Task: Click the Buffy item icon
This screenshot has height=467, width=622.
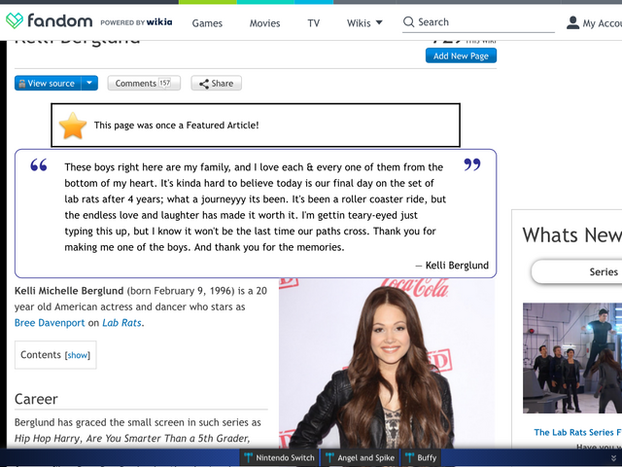Action: (x=410, y=458)
